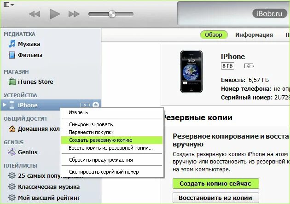Click the battery charging icon in iPhone row
The width and height of the screenshot is (290, 204).
(85, 105)
